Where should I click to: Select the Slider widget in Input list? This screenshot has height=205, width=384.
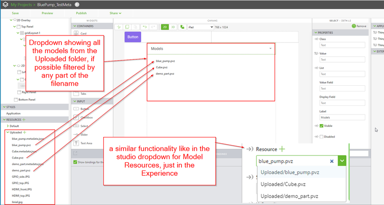click(84, 134)
